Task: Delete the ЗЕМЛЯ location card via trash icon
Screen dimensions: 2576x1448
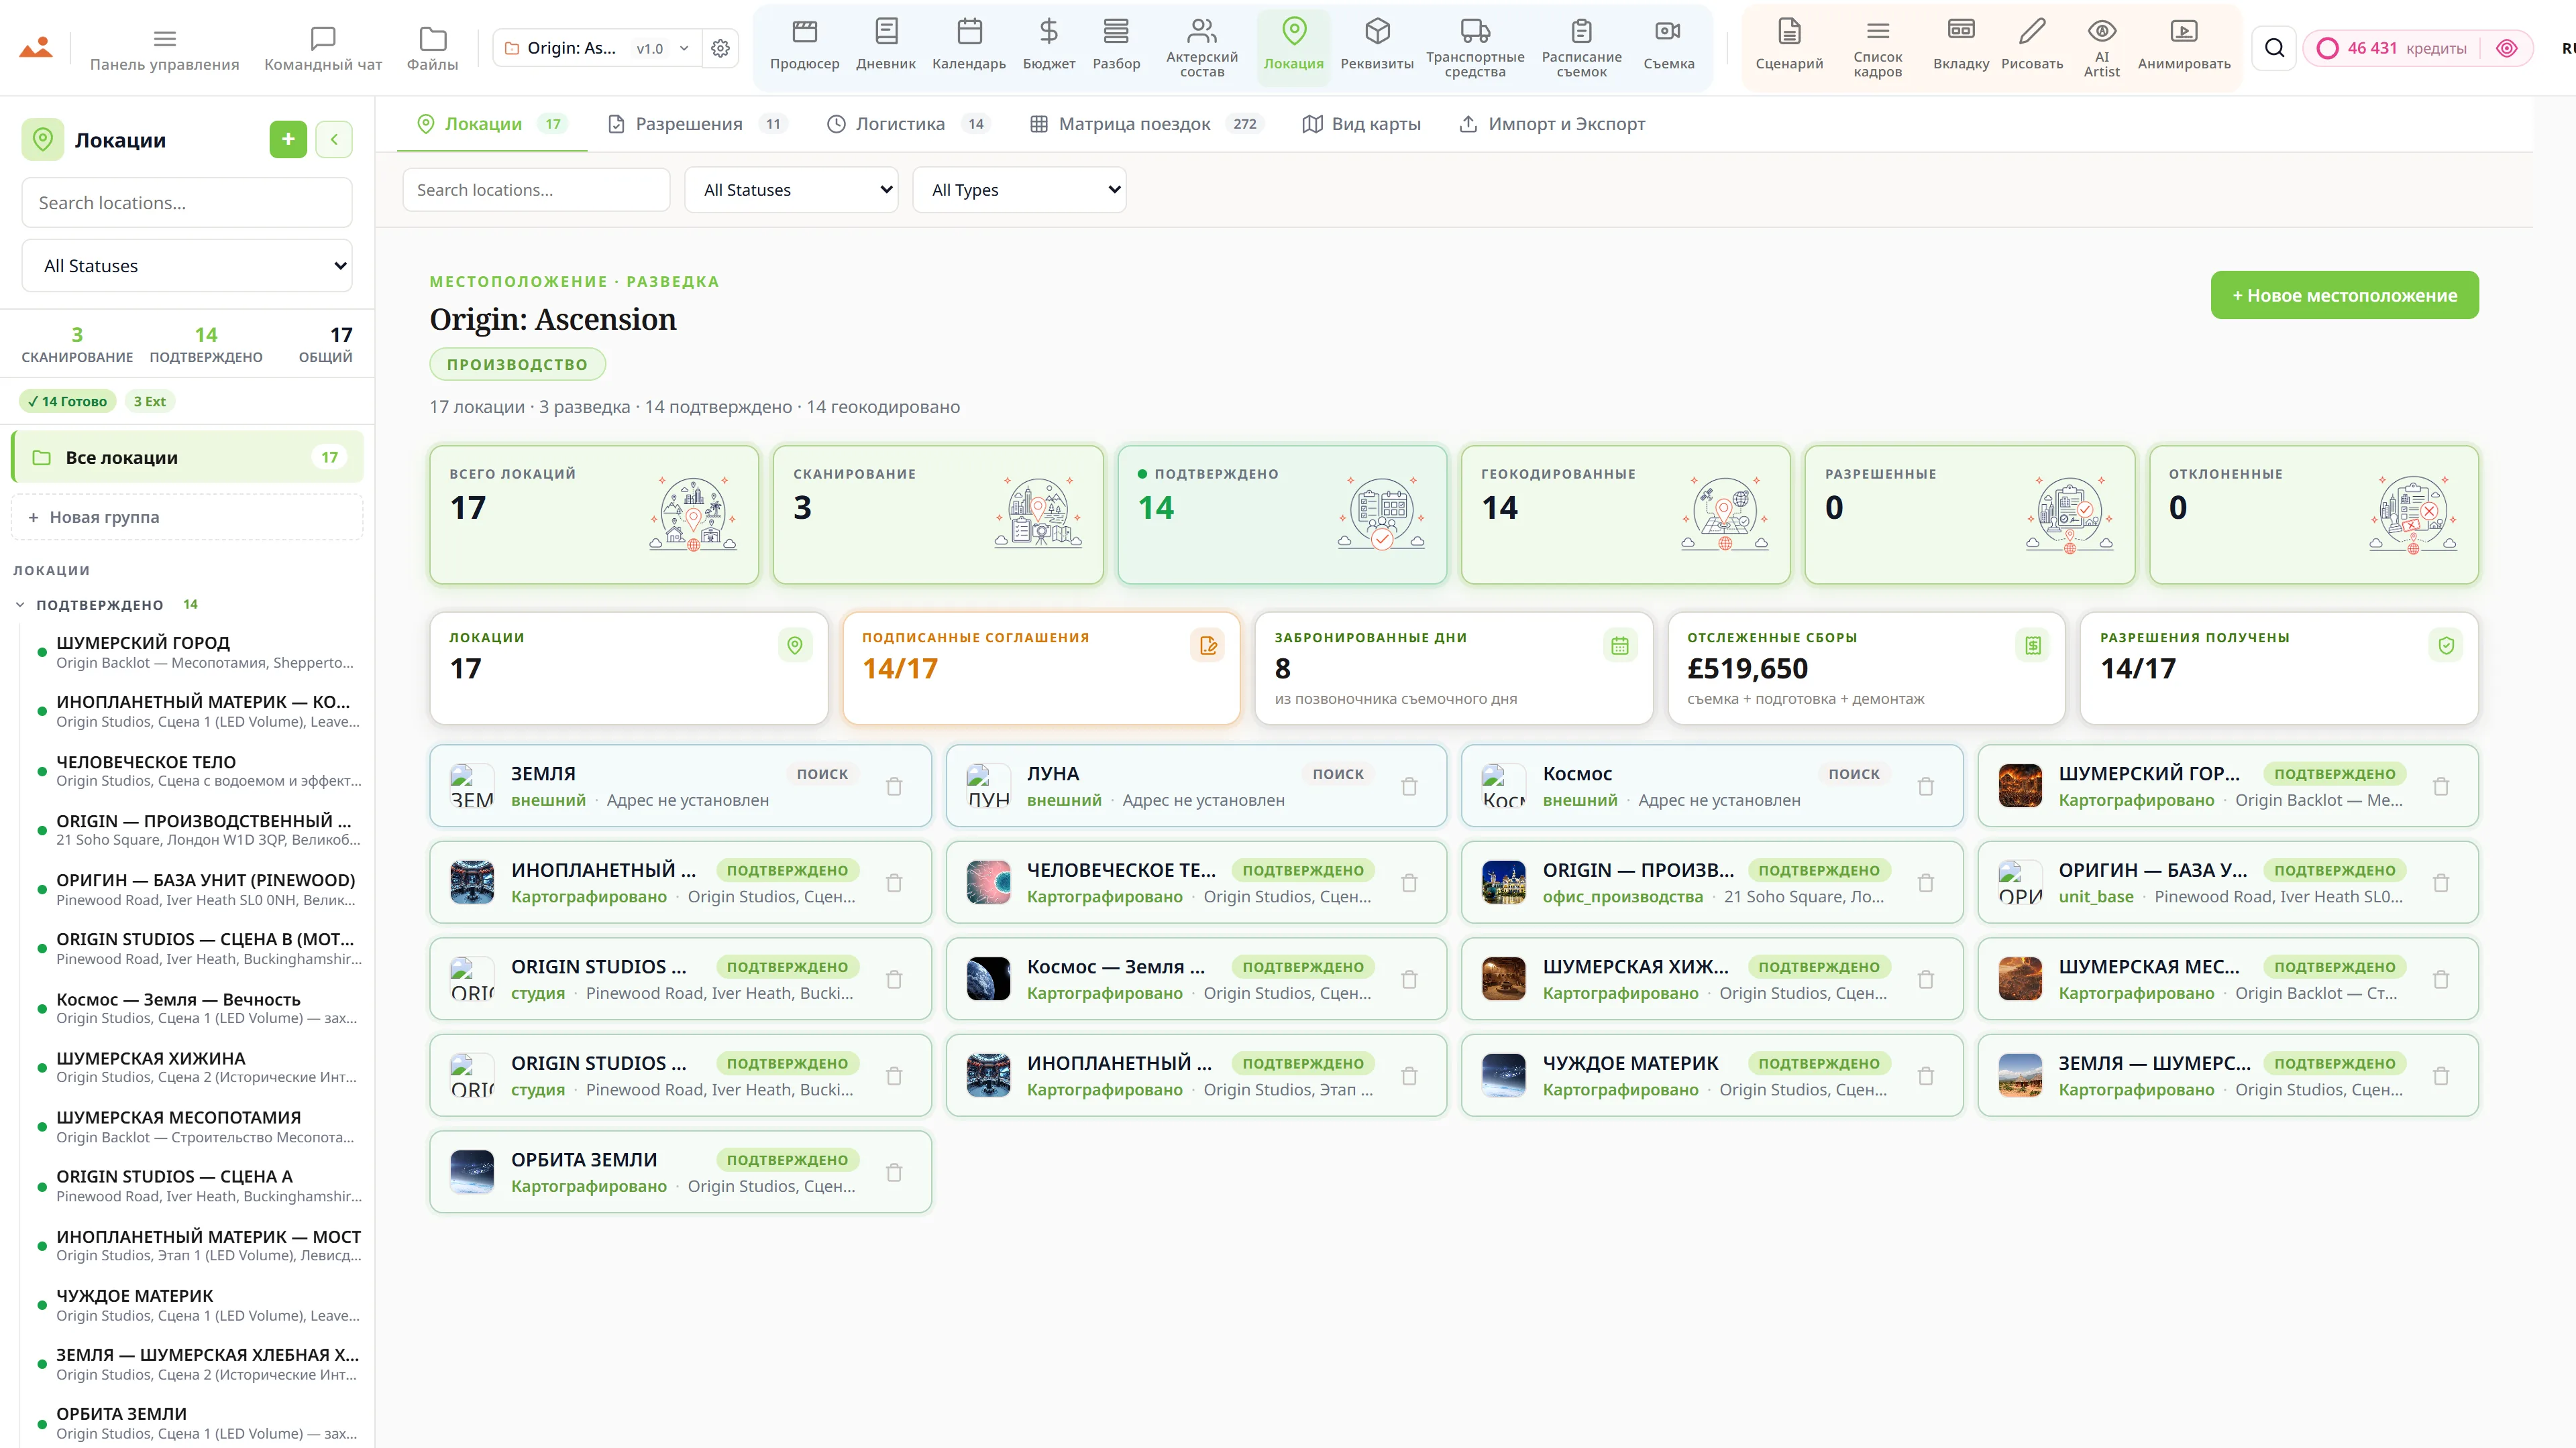Action: (x=894, y=786)
